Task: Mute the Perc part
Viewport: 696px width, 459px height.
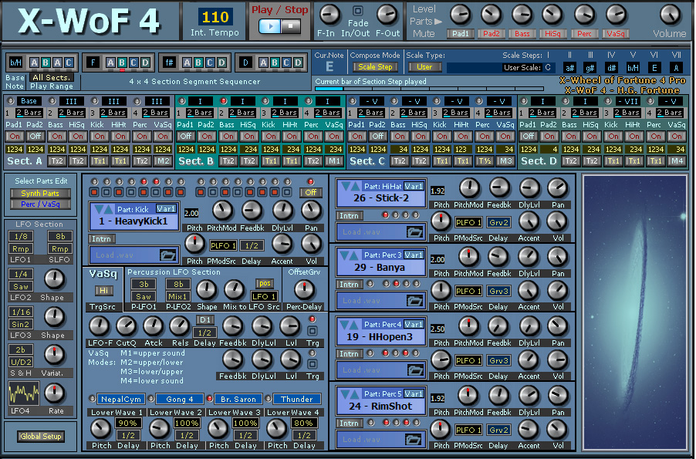Action: coord(584,34)
